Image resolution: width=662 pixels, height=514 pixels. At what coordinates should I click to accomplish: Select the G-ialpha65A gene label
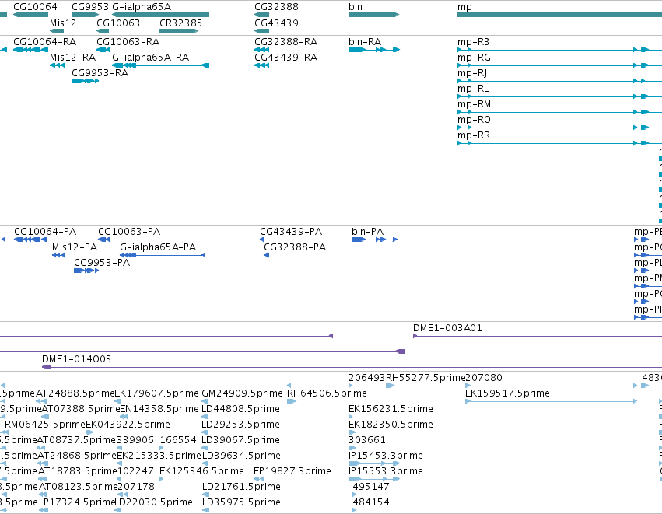[x=142, y=7]
